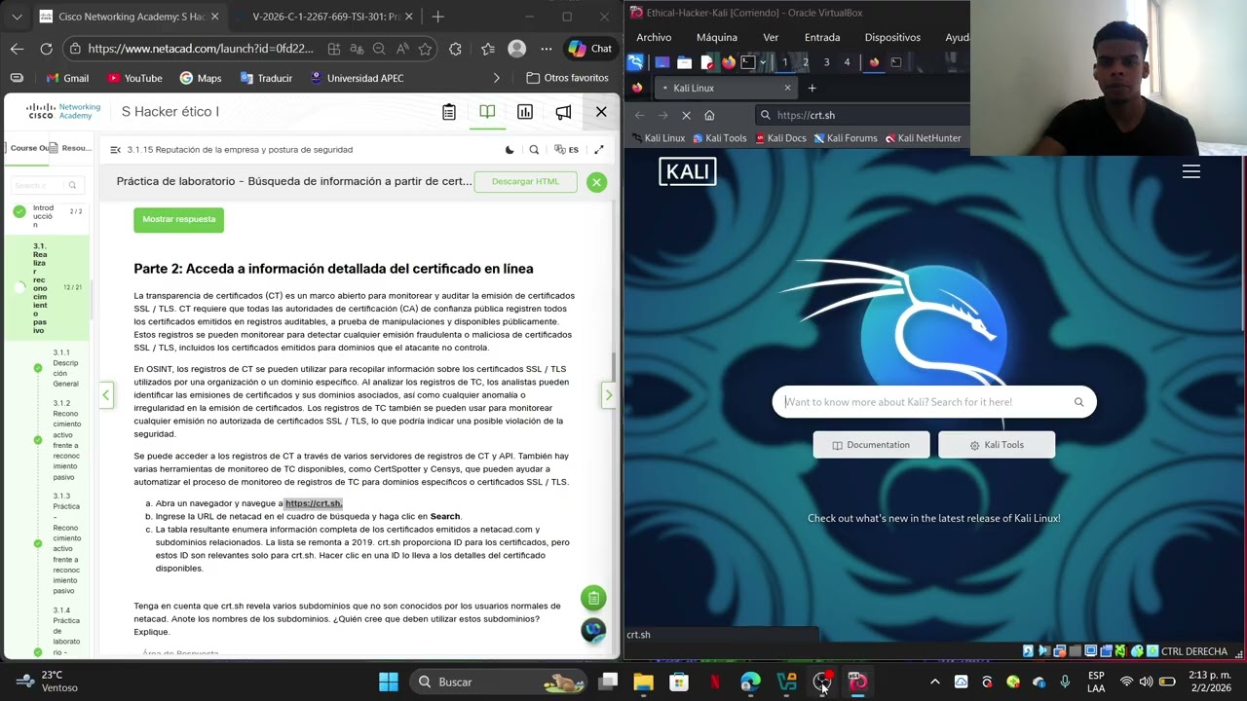Go back in Edge browser
Viewport: 1247px width, 701px height.
18,49
